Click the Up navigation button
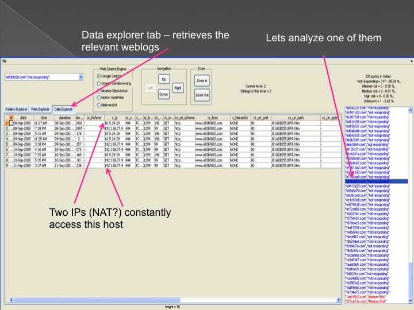 coord(164,79)
